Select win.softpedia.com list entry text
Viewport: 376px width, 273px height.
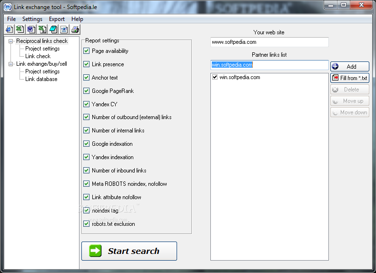click(x=240, y=77)
